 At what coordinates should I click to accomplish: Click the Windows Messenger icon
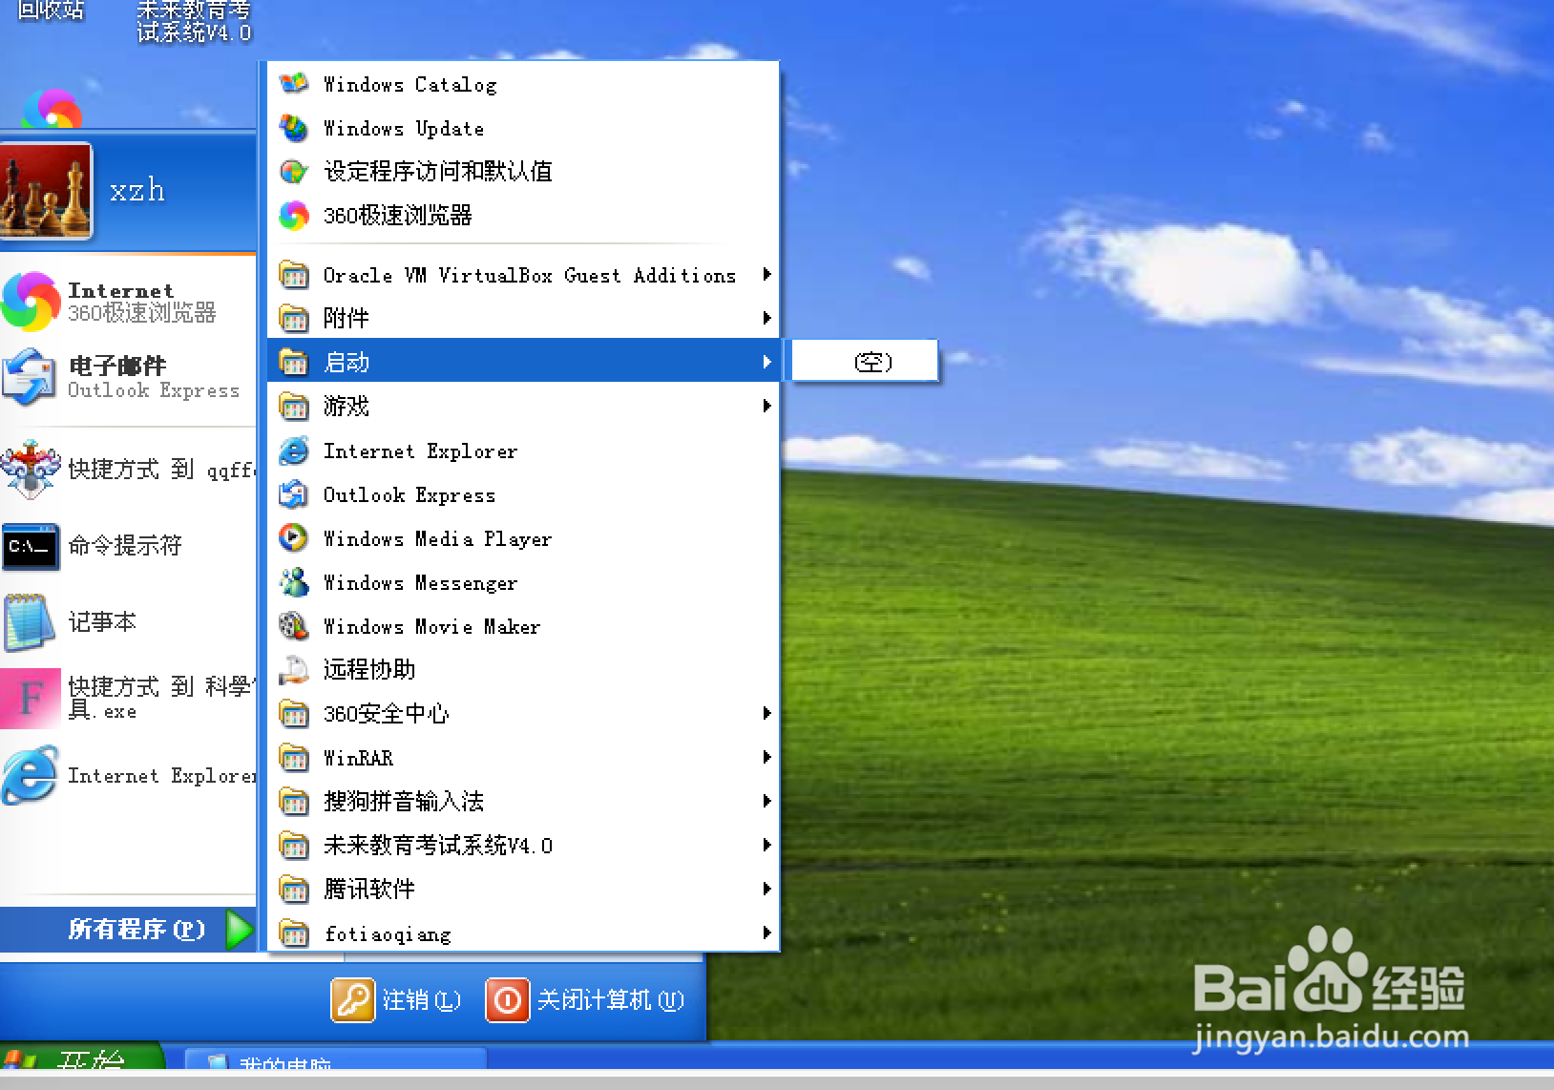294,582
